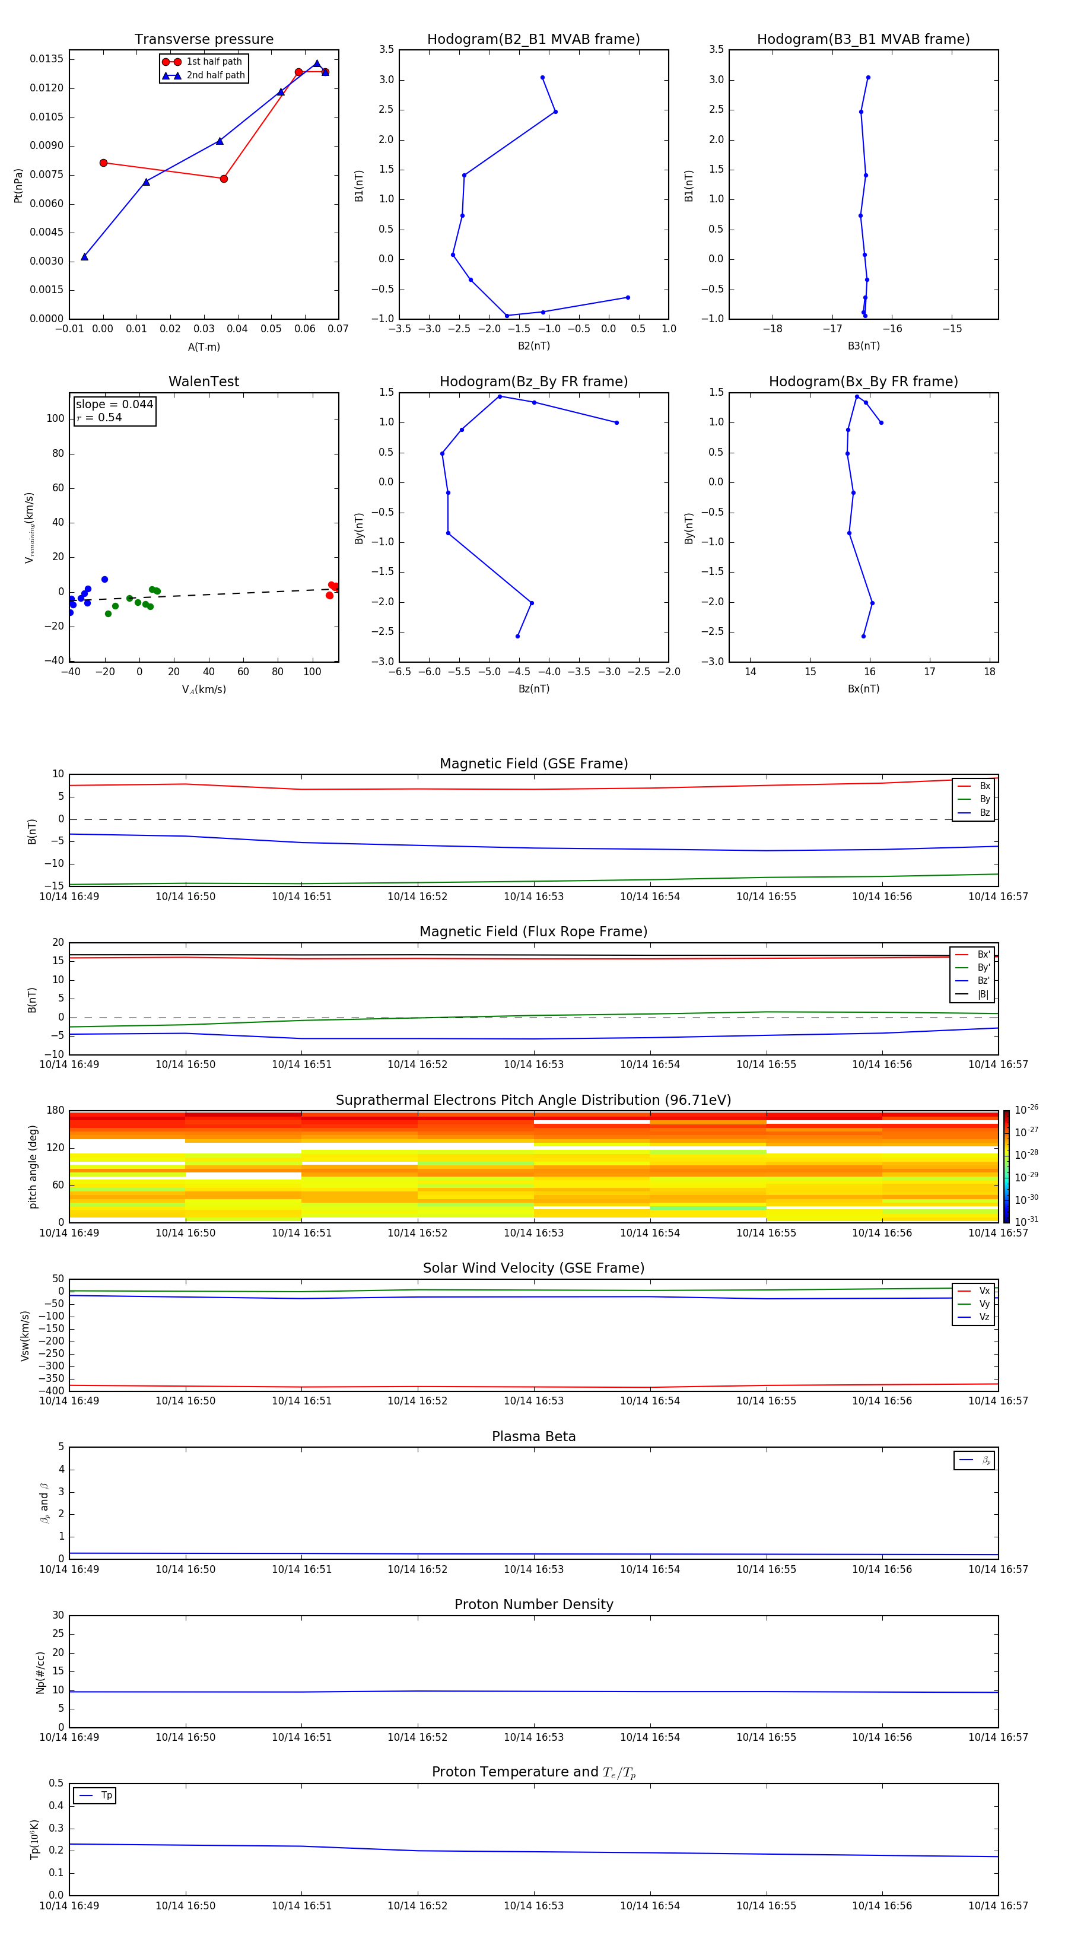The width and height of the screenshot is (1068, 1958).
Task: Click '10/14 16:49' tick under GSE magnetic field plot
Action: click(x=69, y=896)
